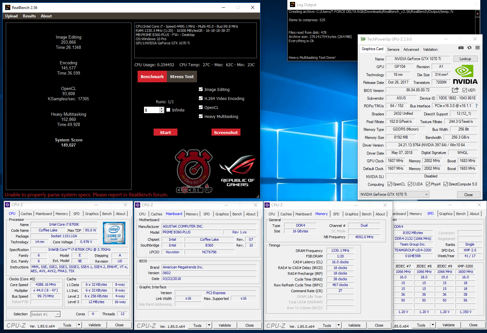Click the Runs count input field
The height and width of the screenshot is (333, 487).
[x=152, y=110]
